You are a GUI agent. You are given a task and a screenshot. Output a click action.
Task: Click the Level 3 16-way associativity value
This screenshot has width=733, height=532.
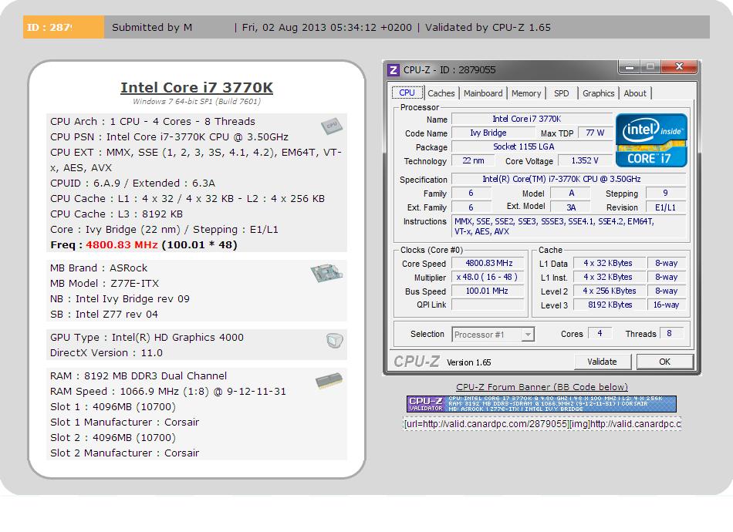point(667,305)
